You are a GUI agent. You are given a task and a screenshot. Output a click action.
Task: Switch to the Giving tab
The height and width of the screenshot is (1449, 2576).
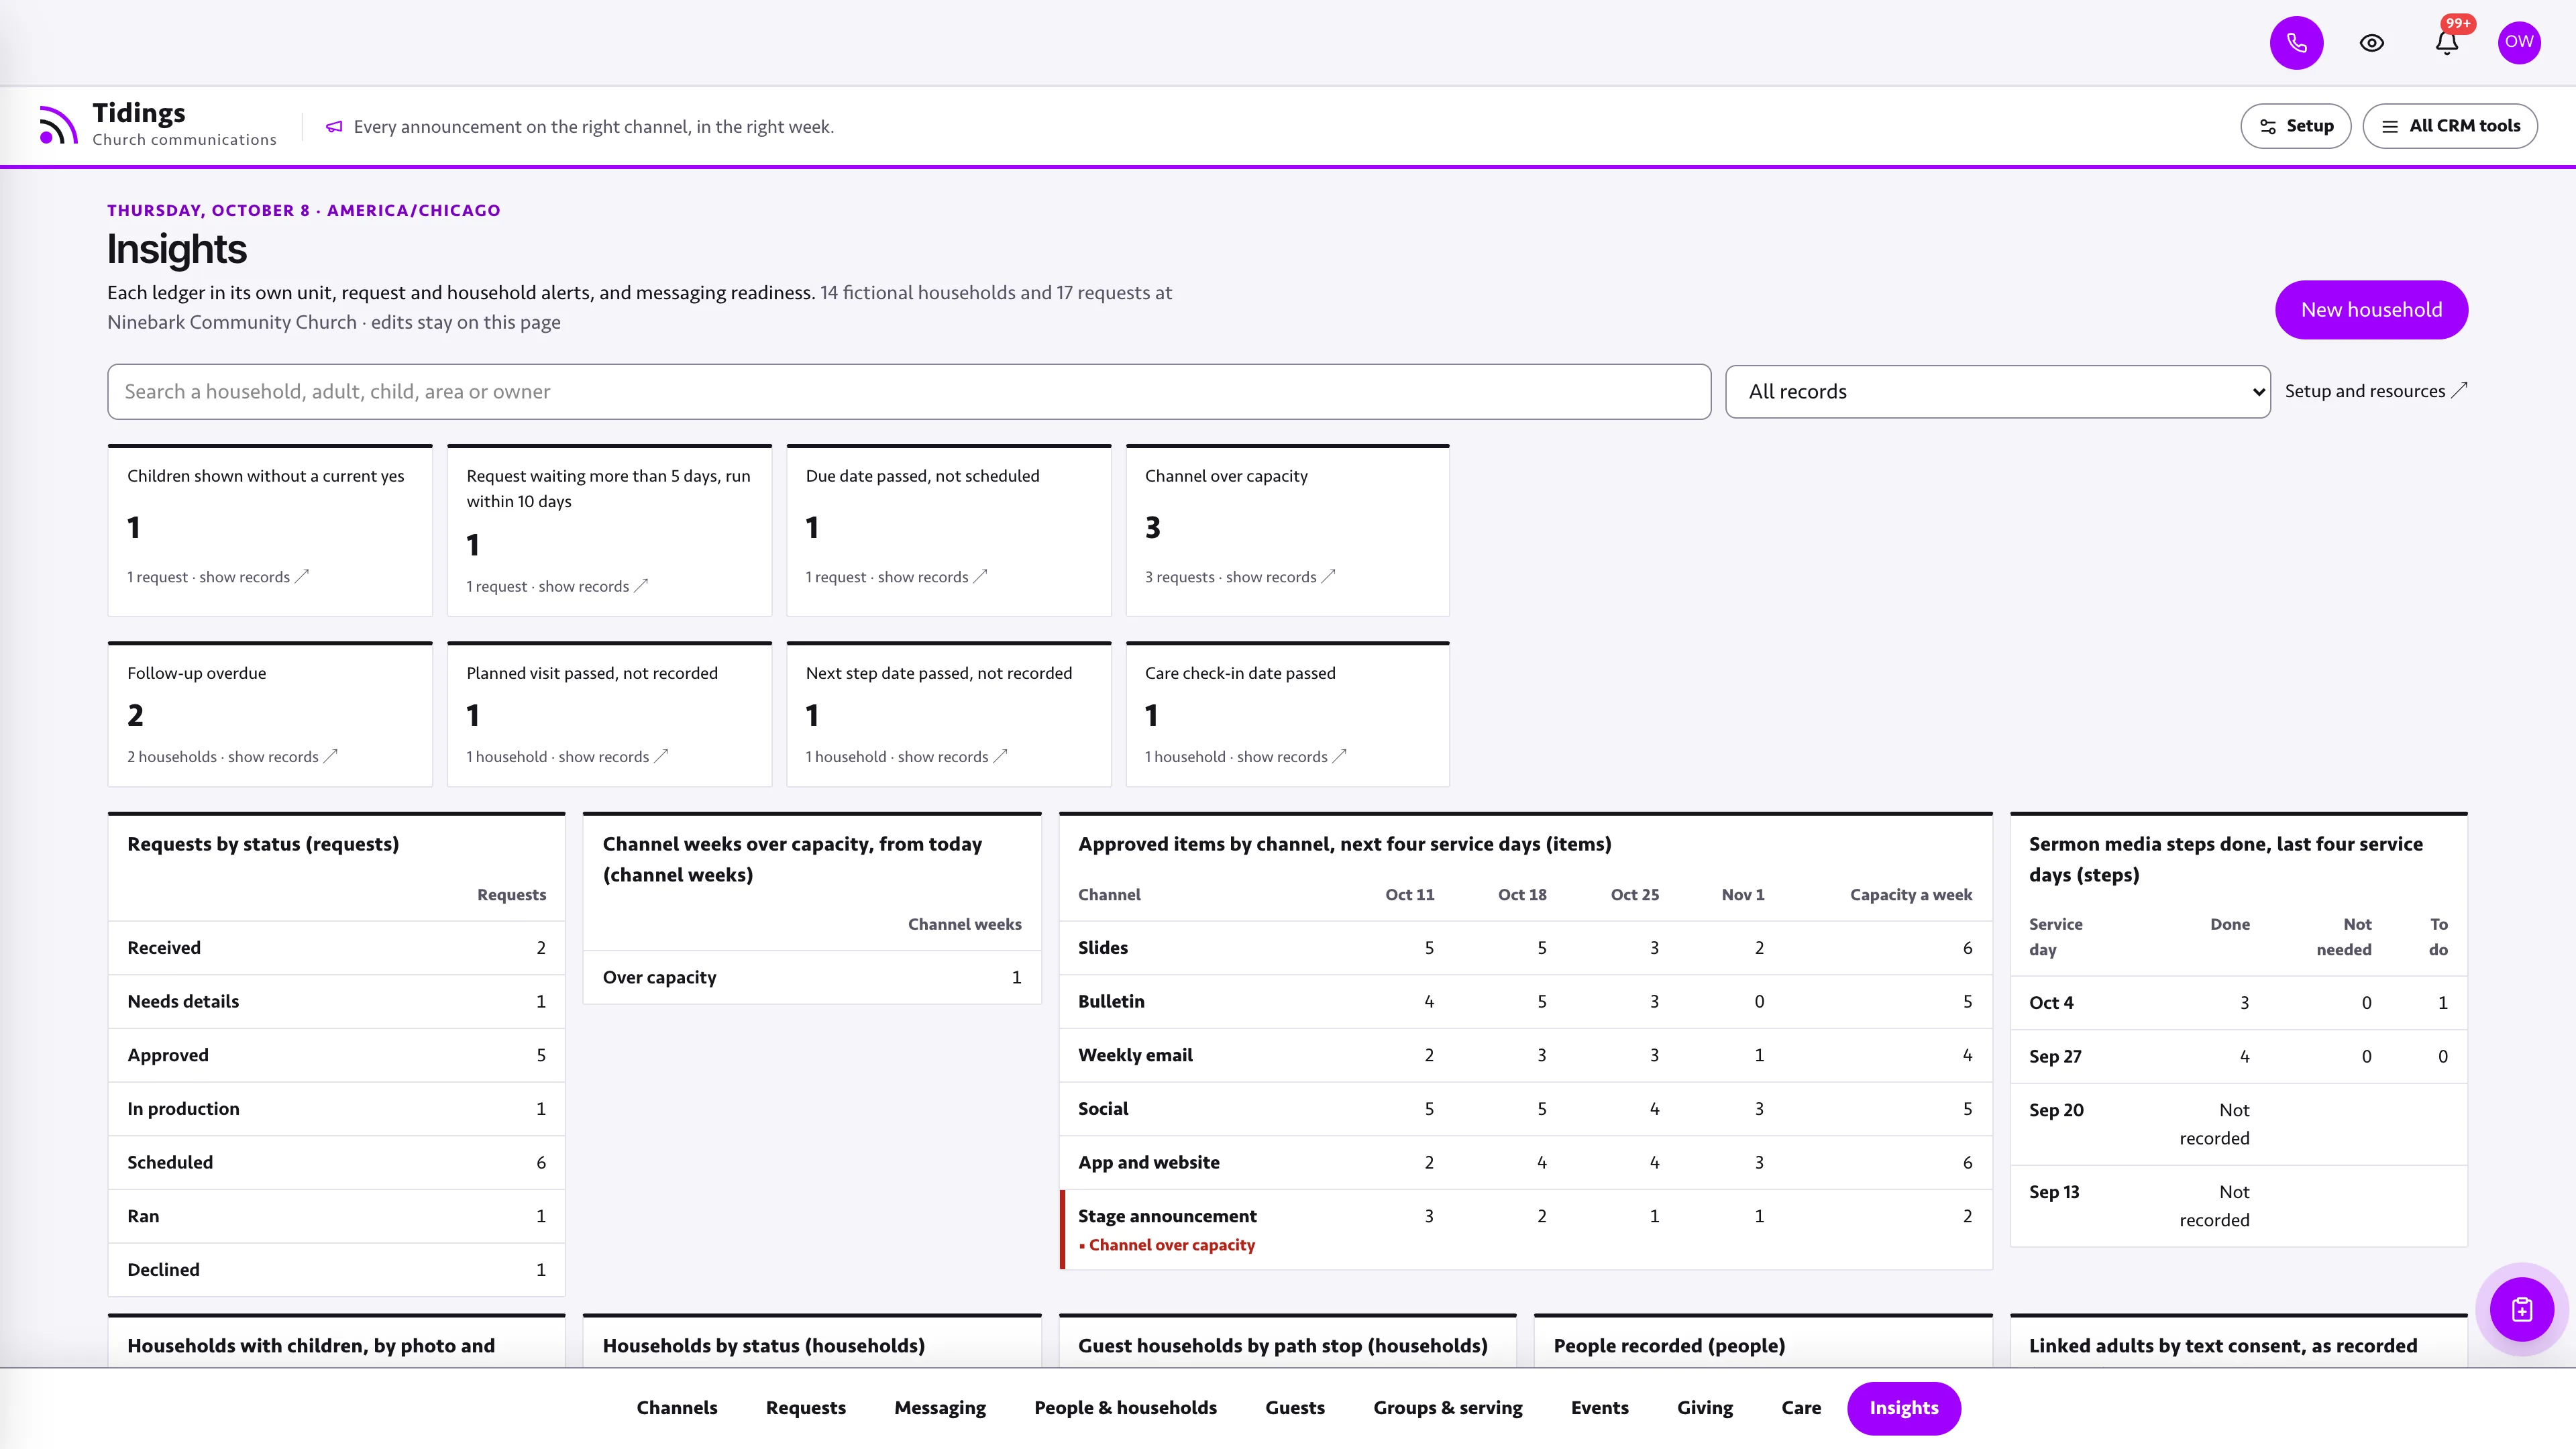[1704, 1408]
